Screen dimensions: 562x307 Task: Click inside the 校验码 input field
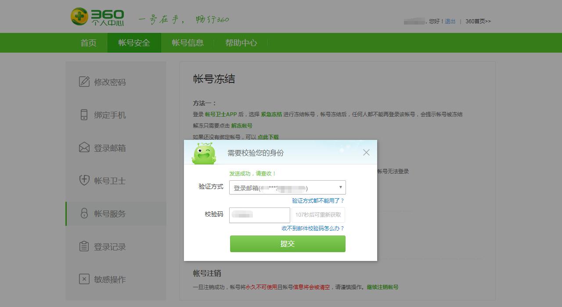coord(259,215)
